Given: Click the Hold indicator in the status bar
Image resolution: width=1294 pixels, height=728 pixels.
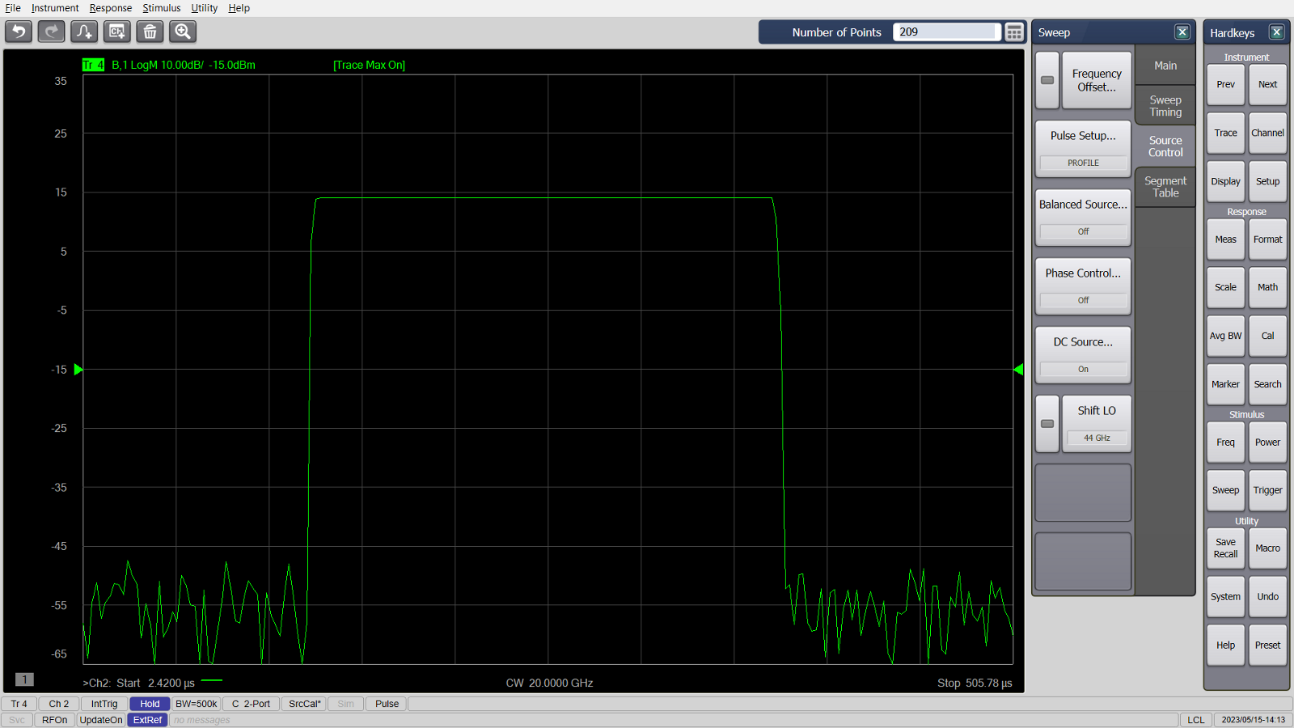Looking at the screenshot, I should point(149,704).
